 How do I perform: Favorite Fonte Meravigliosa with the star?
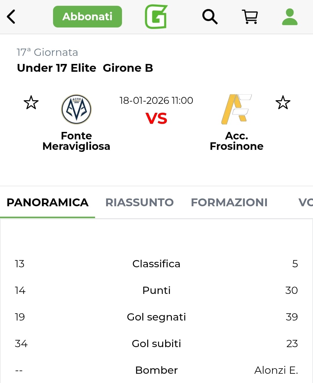click(31, 102)
